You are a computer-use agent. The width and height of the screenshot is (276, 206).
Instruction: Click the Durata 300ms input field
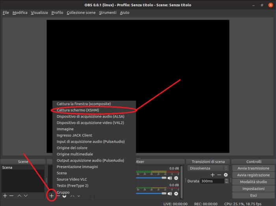(213, 181)
